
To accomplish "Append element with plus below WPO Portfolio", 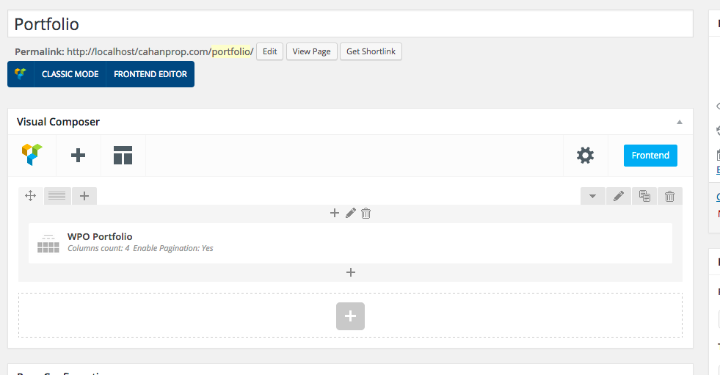I will (351, 273).
